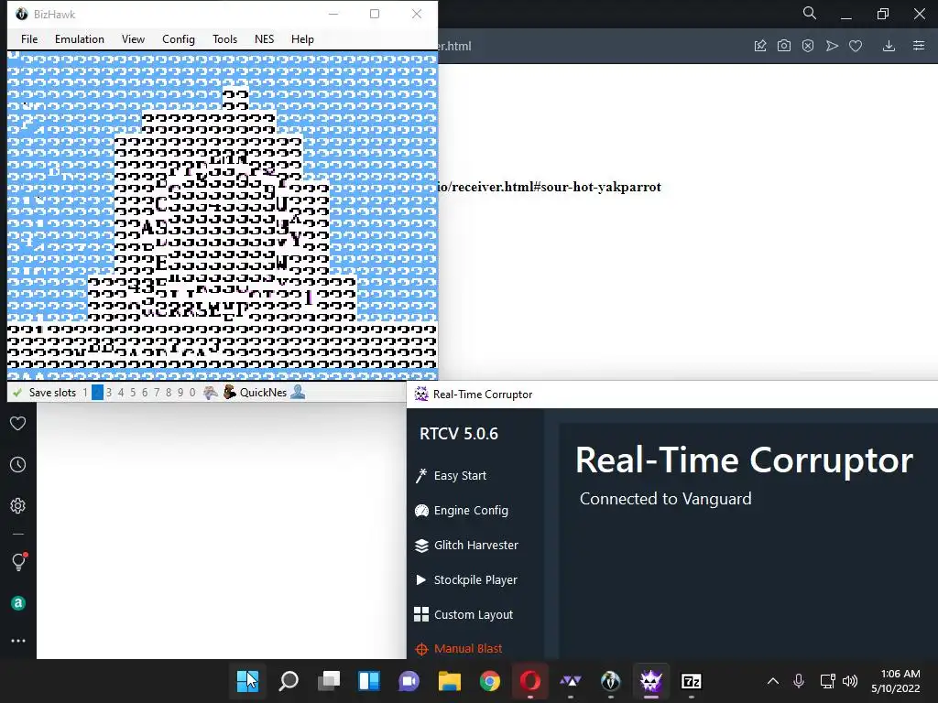Open Widgets from taskbar

pyautogui.click(x=369, y=681)
